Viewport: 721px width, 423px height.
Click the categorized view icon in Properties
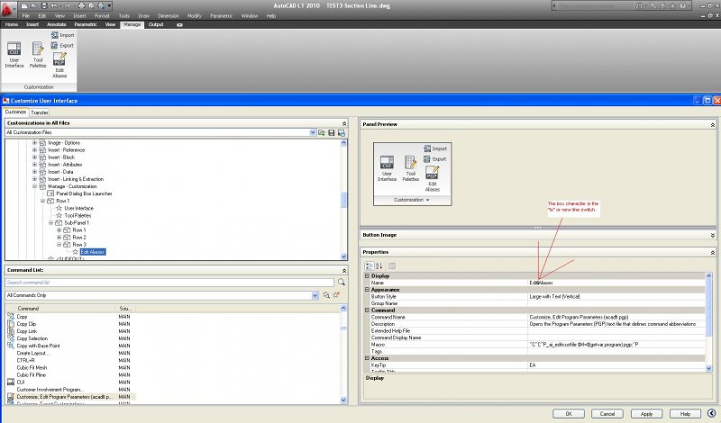369,265
